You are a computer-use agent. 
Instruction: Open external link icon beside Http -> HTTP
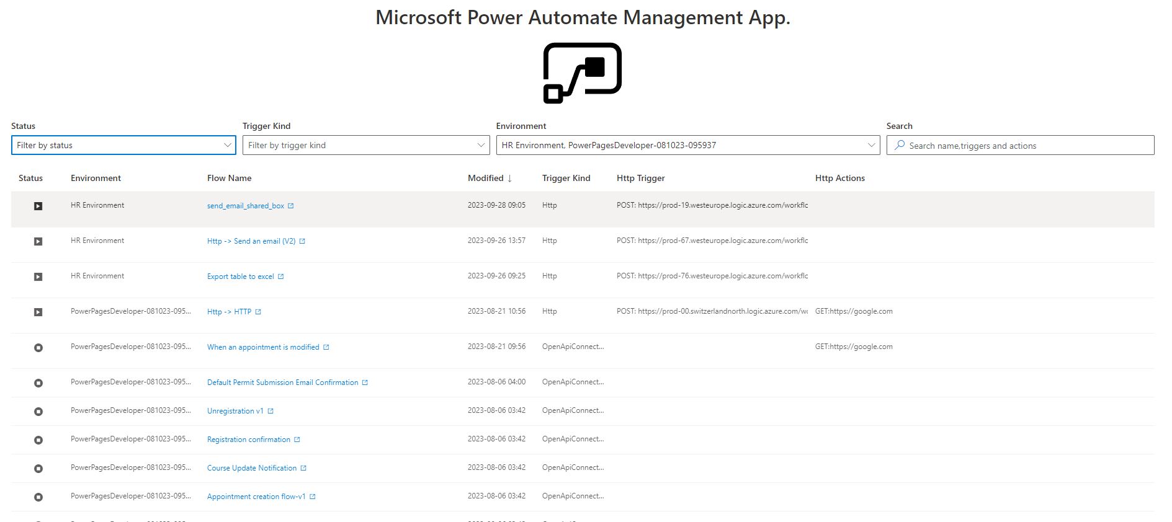258,312
